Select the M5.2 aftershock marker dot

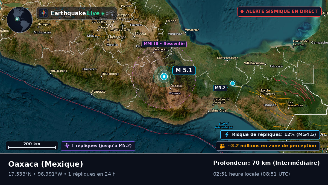point(233,83)
